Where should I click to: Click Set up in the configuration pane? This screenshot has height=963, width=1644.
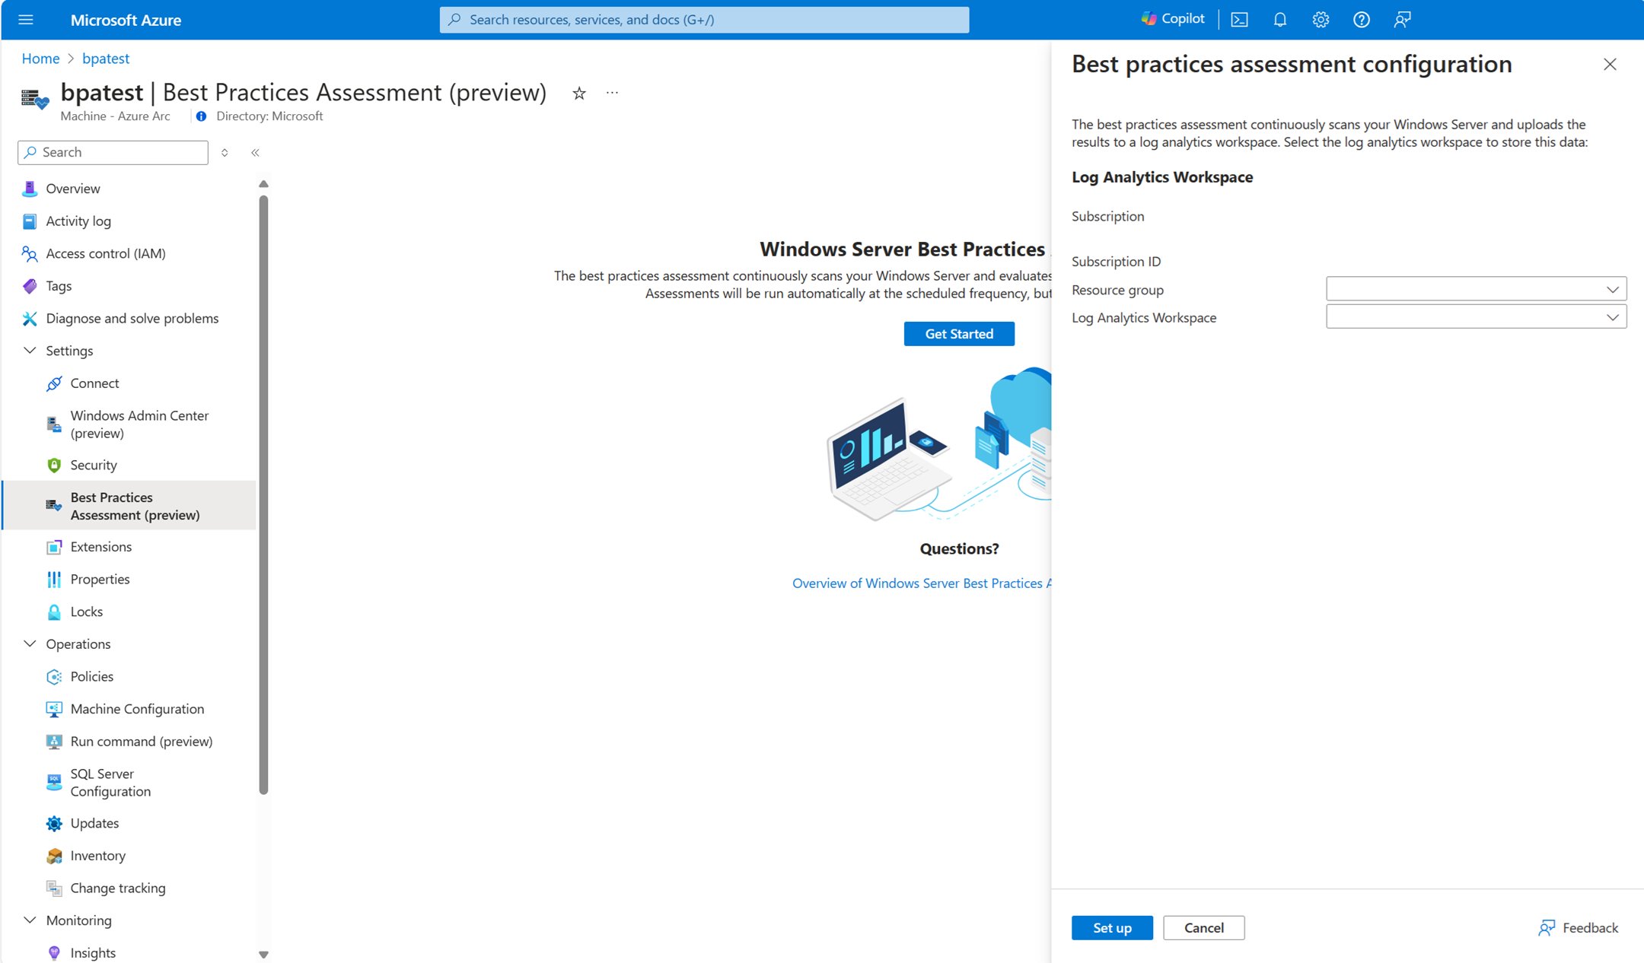(x=1112, y=927)
